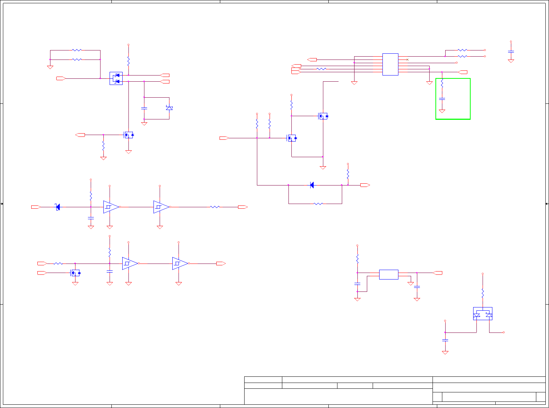Viewport: 549px width, 408px height.
Task: Click the dual back-to-back diode package near the title block
Action: (x=483, y=314)
